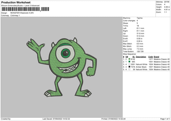Select the Natural White swatch in stop 3
Viewport: 171px width, 121px height.
pos(129,64)
